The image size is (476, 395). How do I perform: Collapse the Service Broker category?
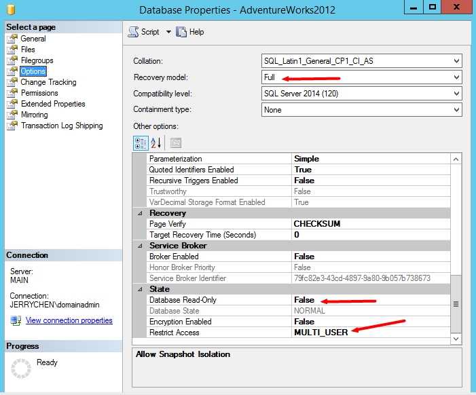(140, 246)
